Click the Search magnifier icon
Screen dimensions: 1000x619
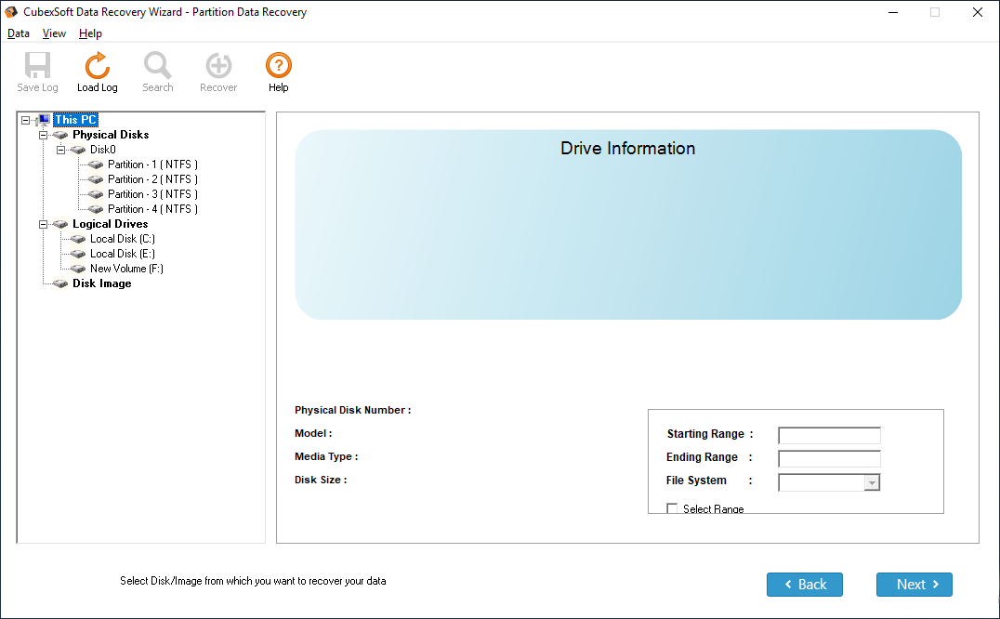pyautogui.click(x=157, y=66)
